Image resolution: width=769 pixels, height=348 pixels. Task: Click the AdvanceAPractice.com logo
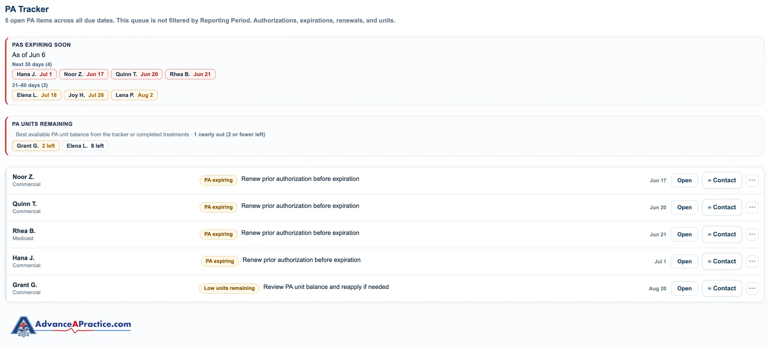pos(71,326)
